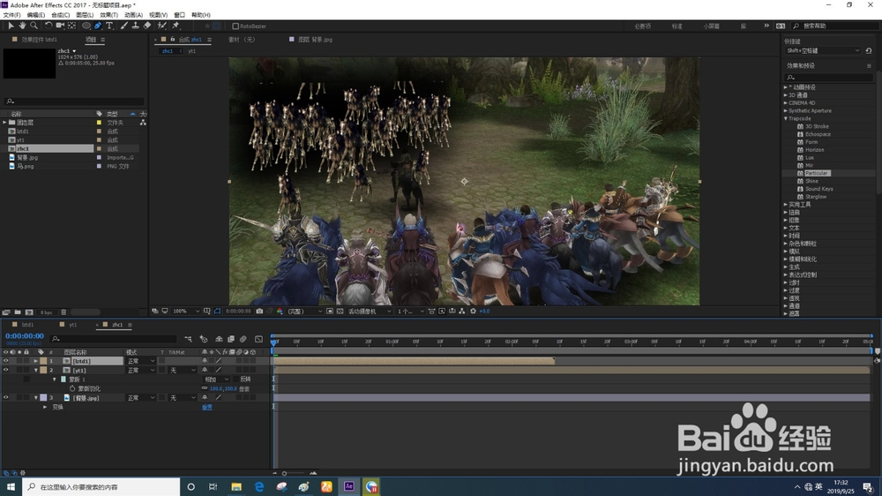Toggle stopwatch for 蒙版羽化 property

tap(72, 388)
